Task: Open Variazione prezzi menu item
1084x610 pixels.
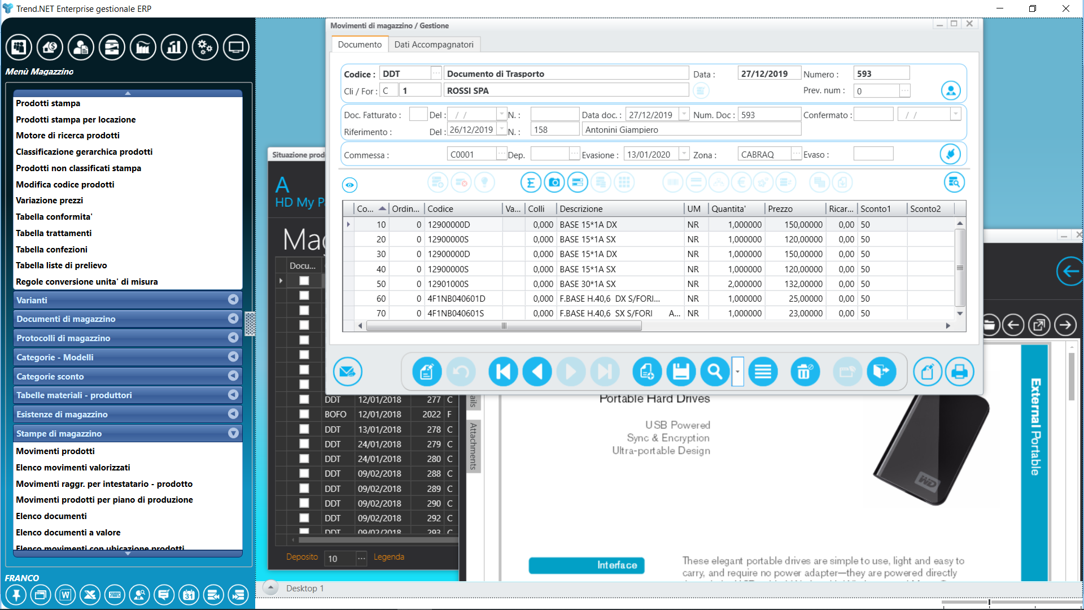Action: [x=49, y=201]
